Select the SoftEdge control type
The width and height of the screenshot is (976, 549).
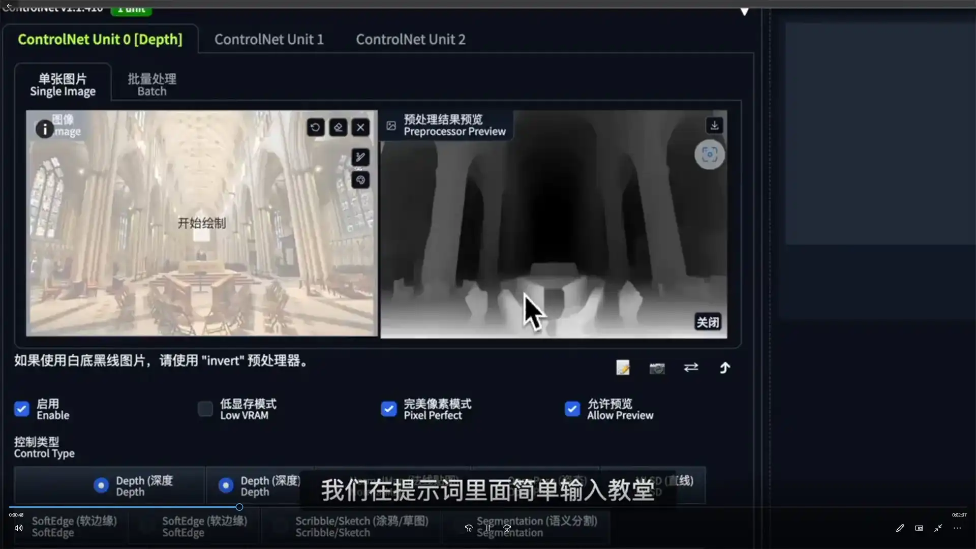click(74, 526)
